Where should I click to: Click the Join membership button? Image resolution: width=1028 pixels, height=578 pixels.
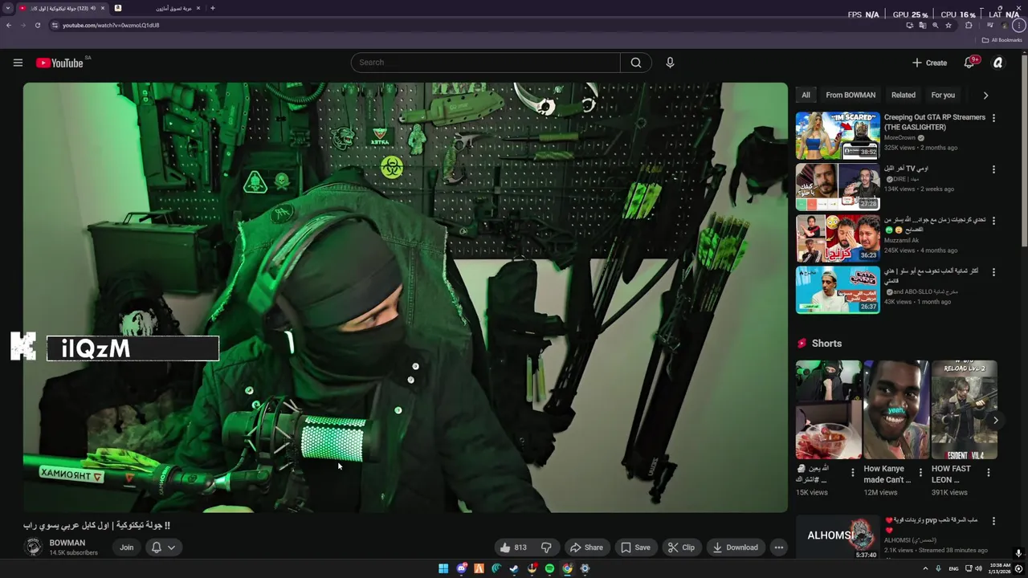(x=127, y=547)
